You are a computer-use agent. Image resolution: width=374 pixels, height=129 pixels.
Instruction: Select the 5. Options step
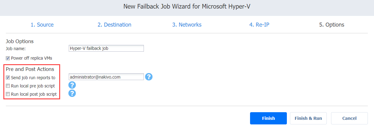(332, 25)
